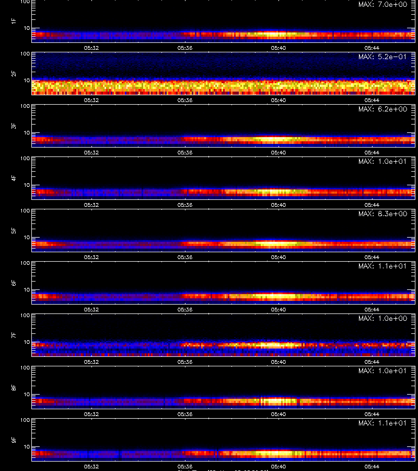
Task: Click the 9F panel label
Action: [14, 440]
